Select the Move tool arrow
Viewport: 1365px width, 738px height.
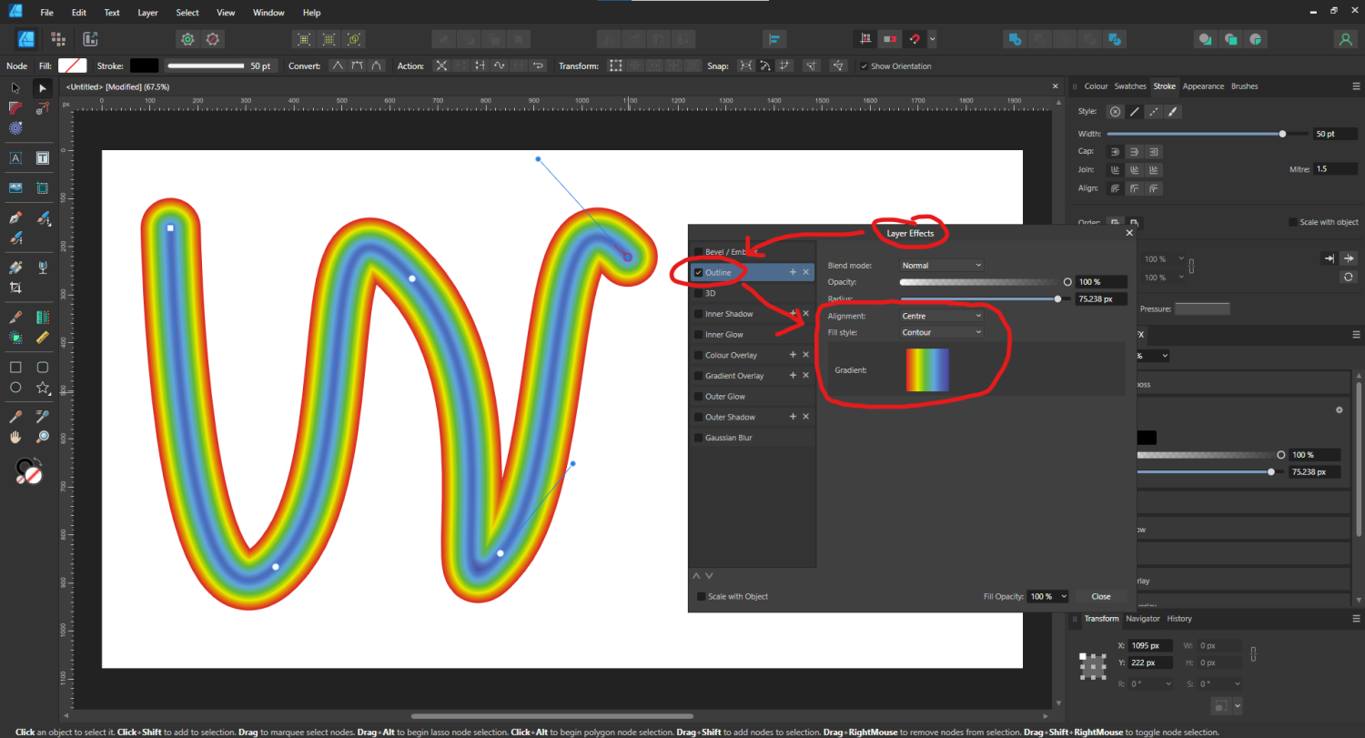click(15, 88)
